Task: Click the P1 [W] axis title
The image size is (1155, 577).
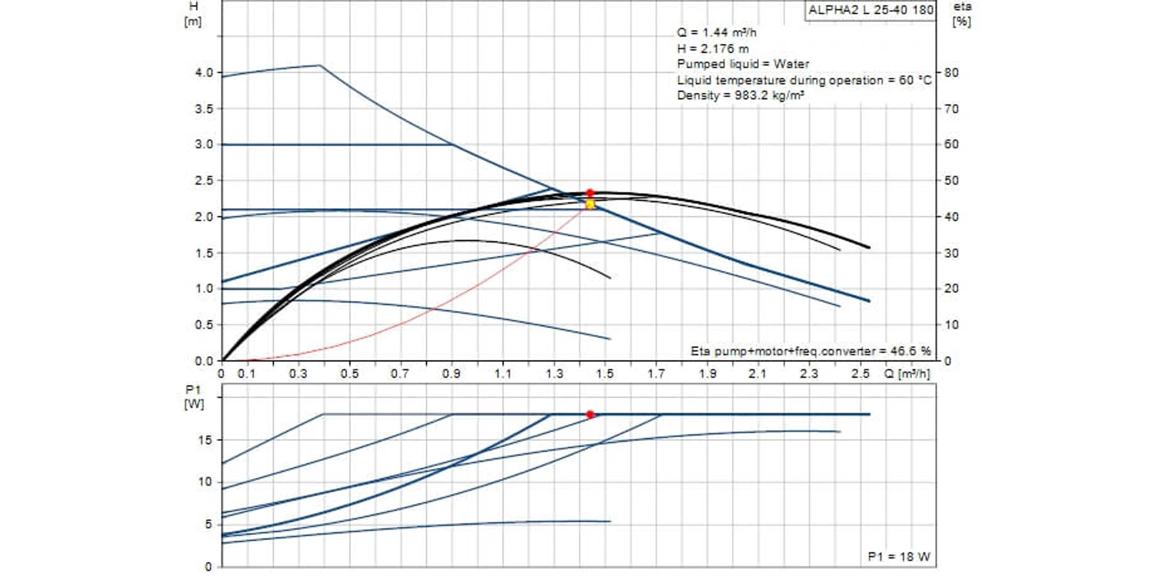Action: coord(193,397)
